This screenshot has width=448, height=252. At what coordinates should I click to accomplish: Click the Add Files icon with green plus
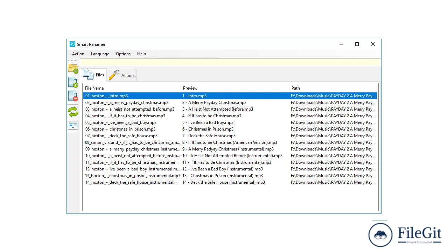pyautogui.click(x=73, y=82)
